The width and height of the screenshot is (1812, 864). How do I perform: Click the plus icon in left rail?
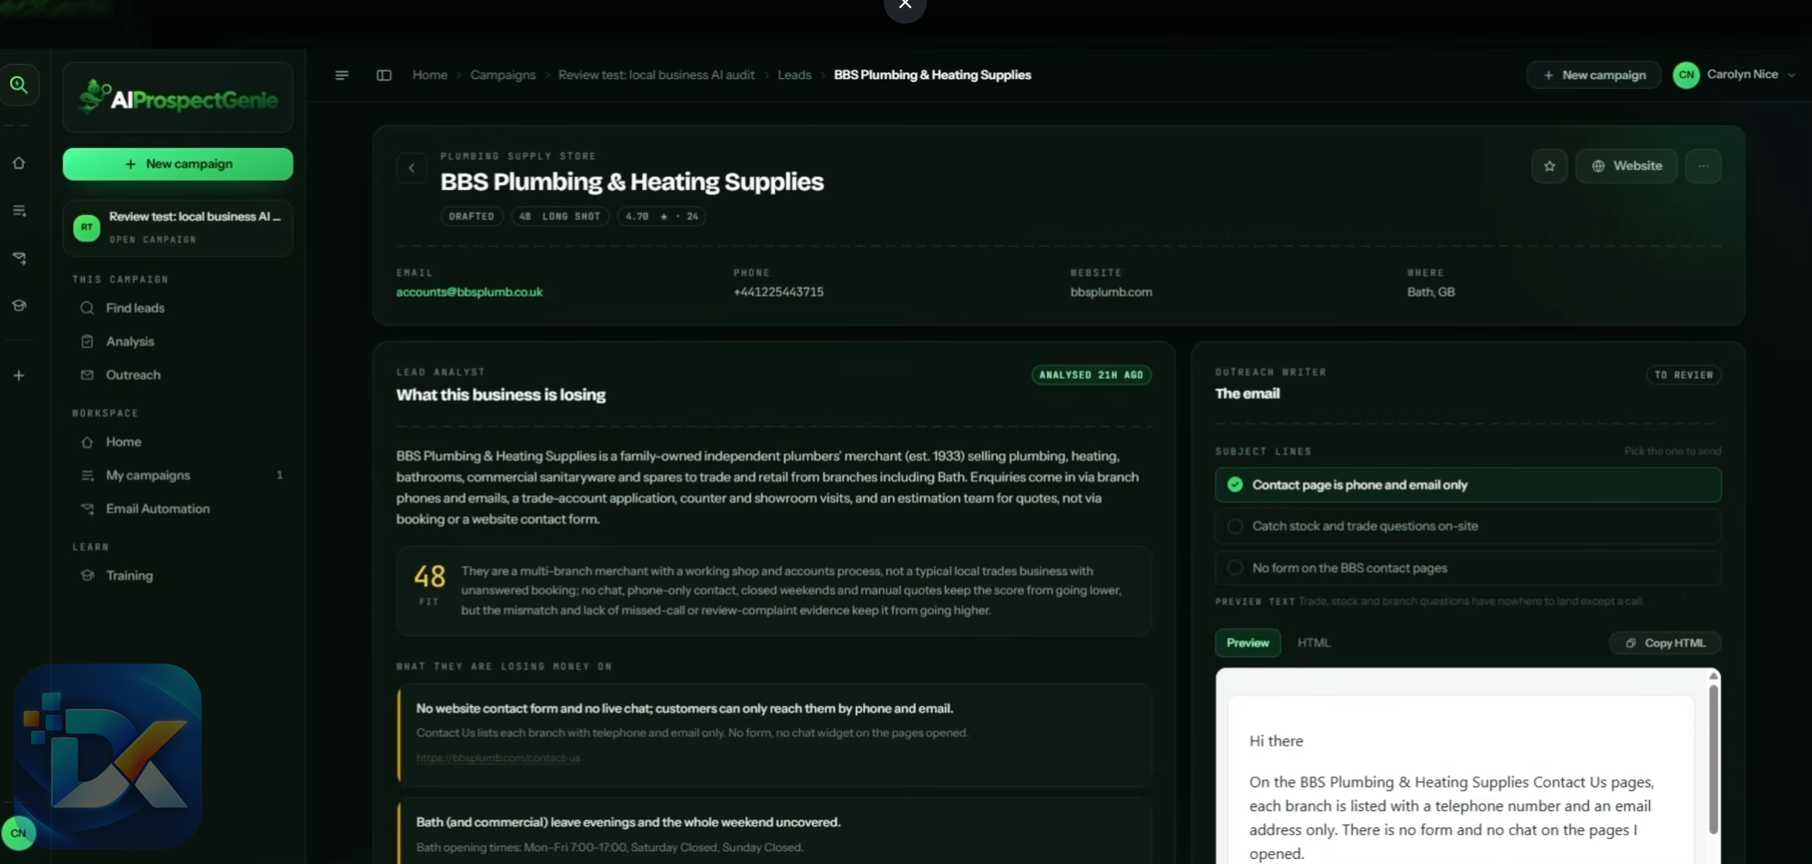(19, 375)
